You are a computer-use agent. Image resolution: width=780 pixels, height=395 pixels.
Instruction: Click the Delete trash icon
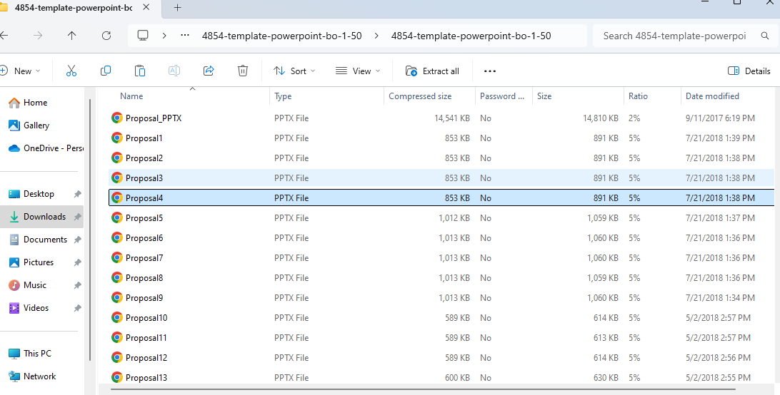243,71
